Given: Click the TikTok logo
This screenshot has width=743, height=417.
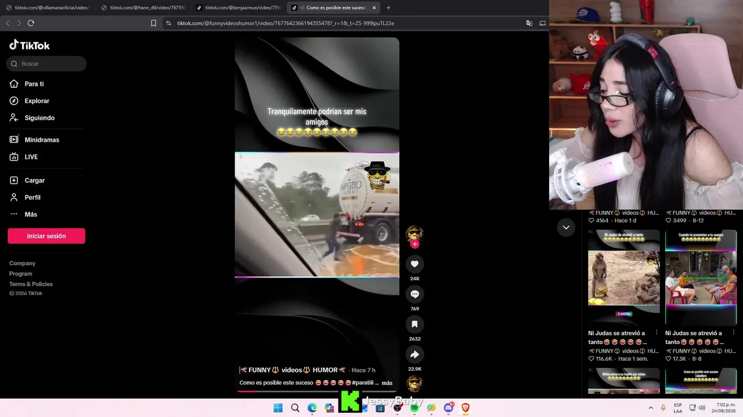Looking at the screenshot, I should [x=30, y=45].
